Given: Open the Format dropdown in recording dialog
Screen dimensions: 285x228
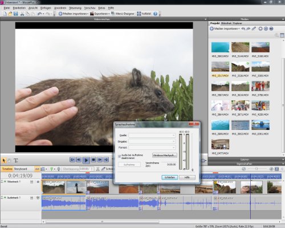Looking at the screenshot, I should (152, 148).
